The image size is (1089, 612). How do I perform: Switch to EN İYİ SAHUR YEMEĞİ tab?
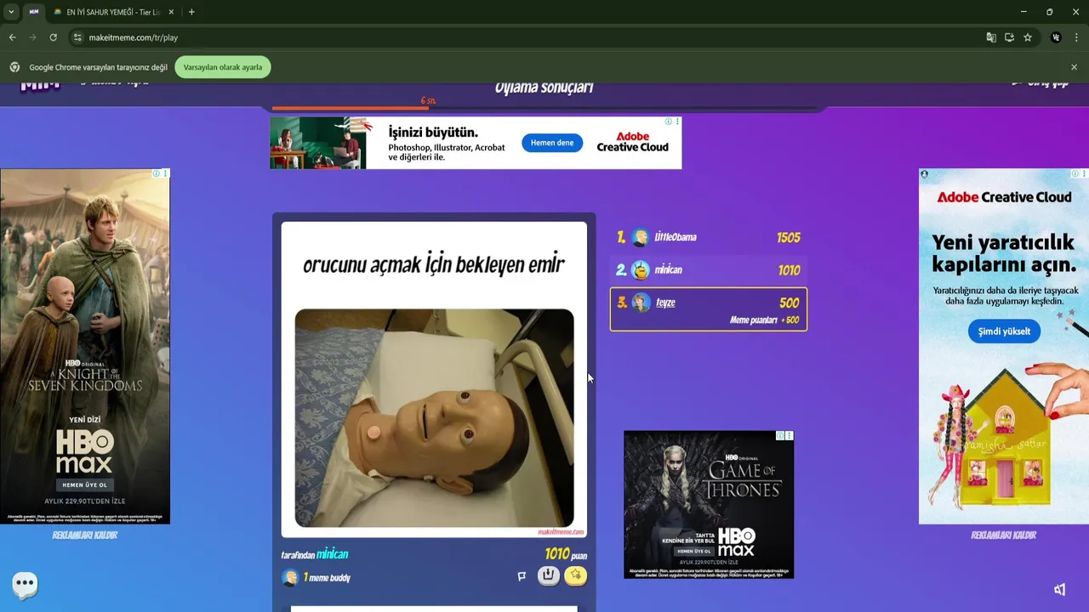[113, 12]
